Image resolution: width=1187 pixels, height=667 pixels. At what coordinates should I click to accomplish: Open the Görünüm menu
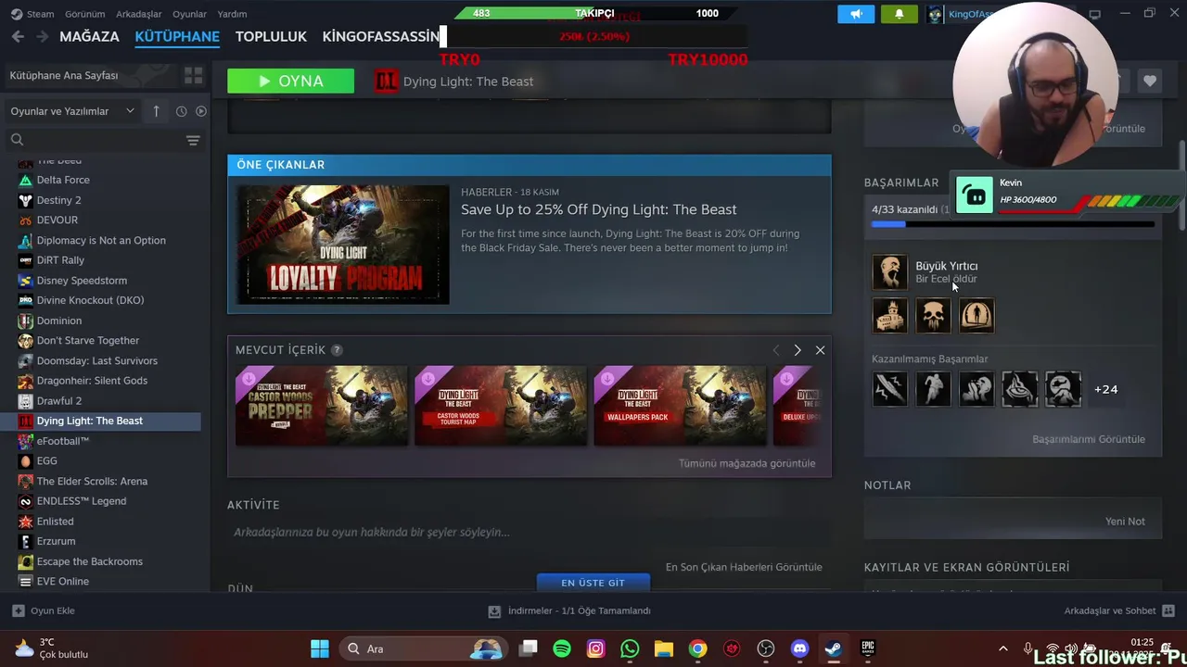[84, 14]
